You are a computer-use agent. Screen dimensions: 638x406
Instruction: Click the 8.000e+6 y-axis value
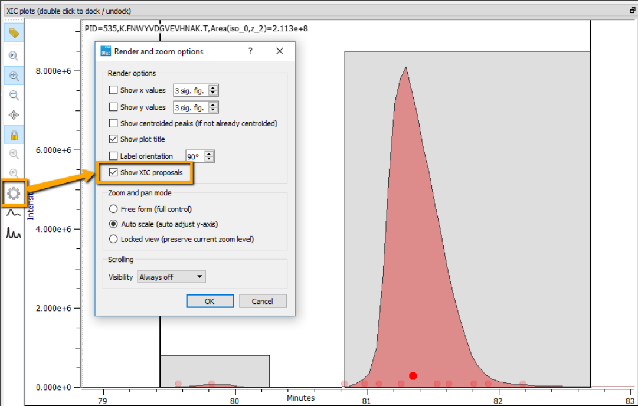pyautogui.click(x=53, y=71)
